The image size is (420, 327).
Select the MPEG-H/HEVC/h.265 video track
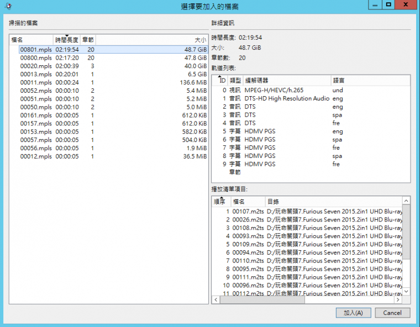click(311, 90)
